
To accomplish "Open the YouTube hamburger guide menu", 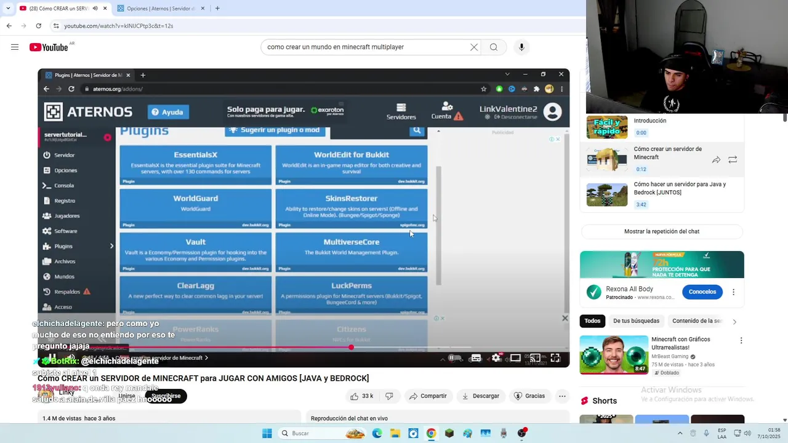I will (15, 47).
